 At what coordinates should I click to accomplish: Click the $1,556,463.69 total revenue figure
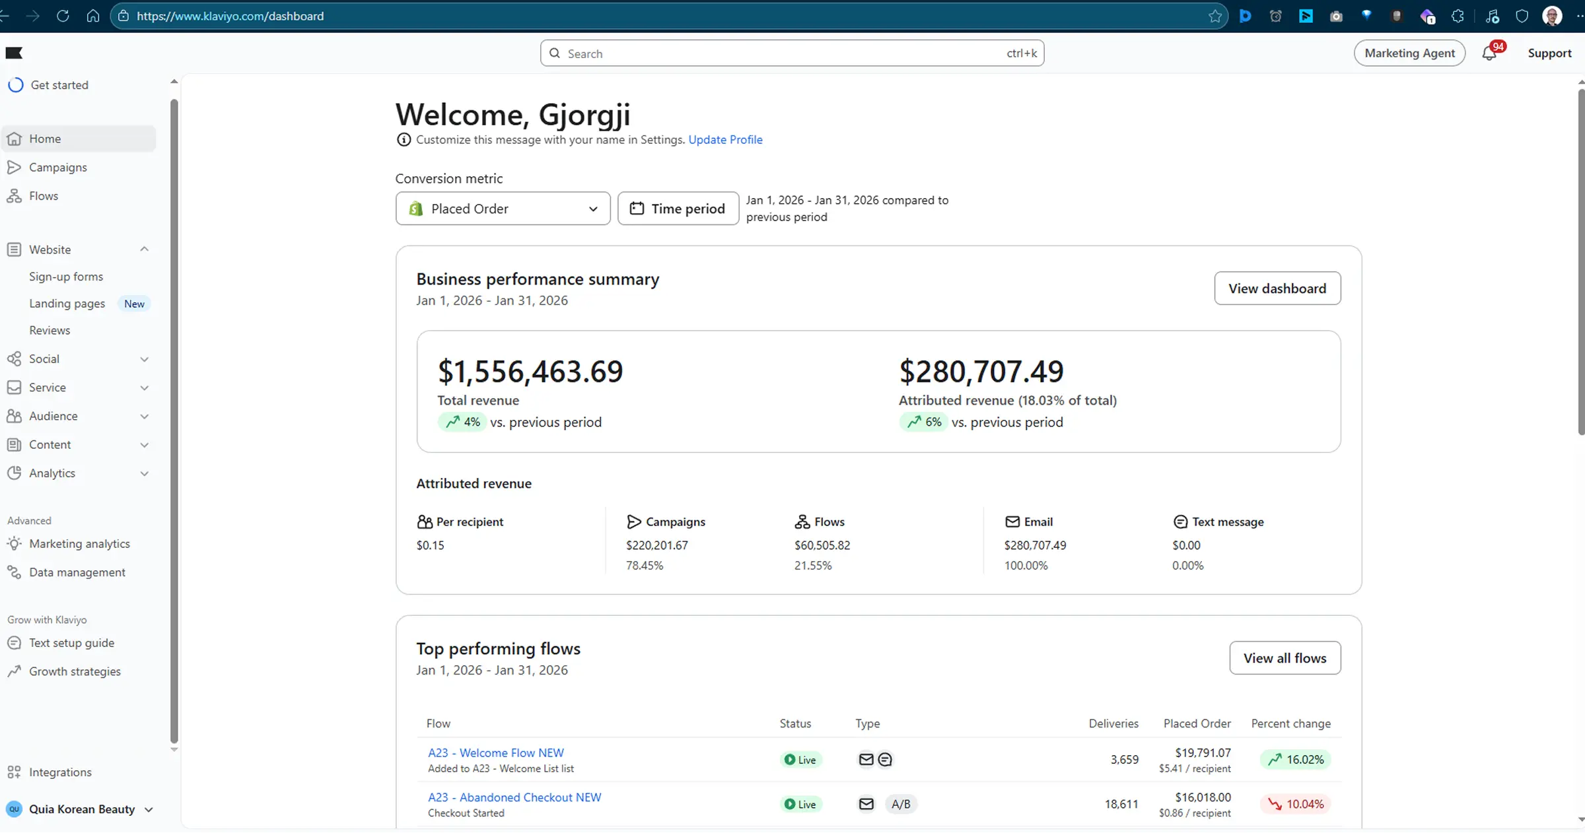point(530,372)
